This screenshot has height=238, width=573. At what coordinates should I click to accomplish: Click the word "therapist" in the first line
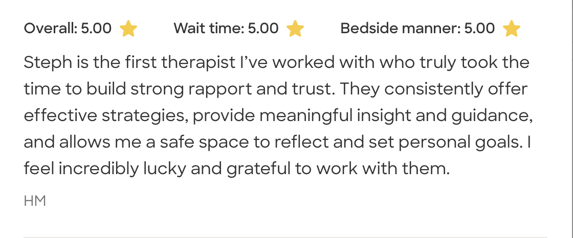(x=199, y=63)
